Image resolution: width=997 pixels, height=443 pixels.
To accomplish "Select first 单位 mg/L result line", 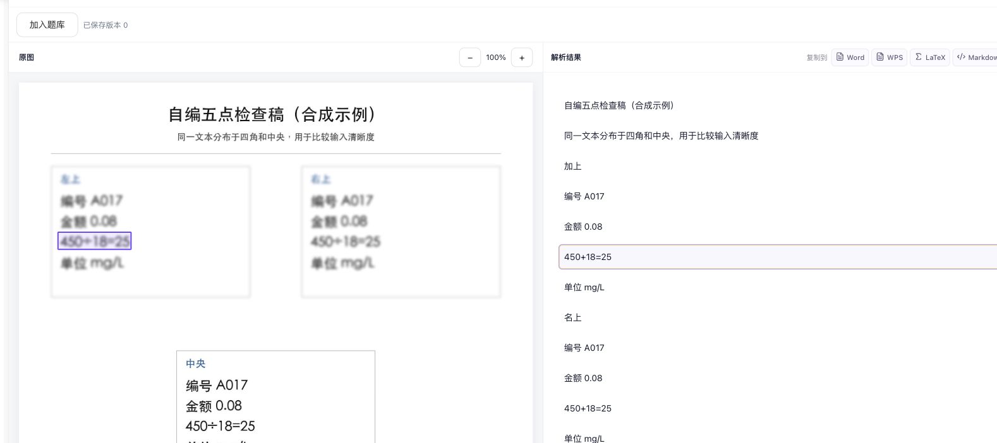I will coord(584,287).
